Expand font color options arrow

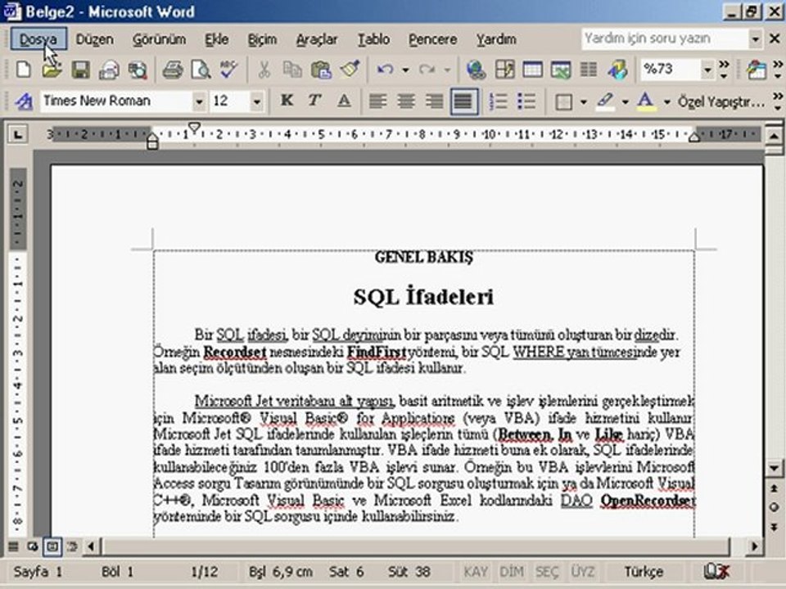point(666,102)
